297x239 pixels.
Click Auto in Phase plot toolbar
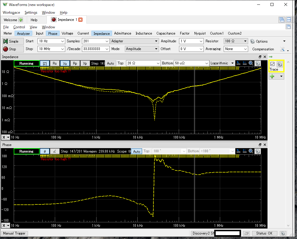pos(136,151)
